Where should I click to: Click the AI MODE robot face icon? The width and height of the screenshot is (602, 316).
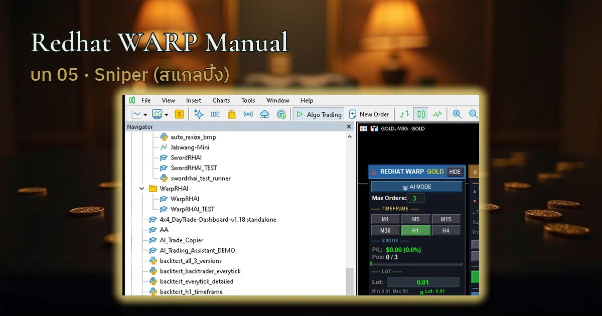(x=405, y=187)
